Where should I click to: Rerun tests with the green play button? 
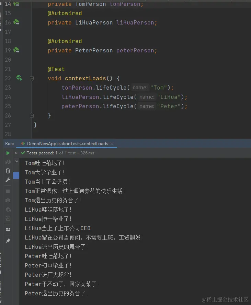coord(8,153)
